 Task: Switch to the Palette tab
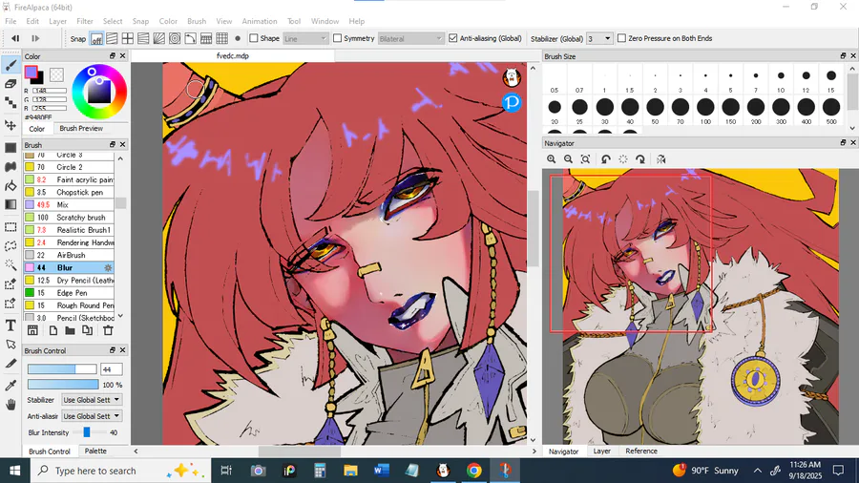point(95,451)
